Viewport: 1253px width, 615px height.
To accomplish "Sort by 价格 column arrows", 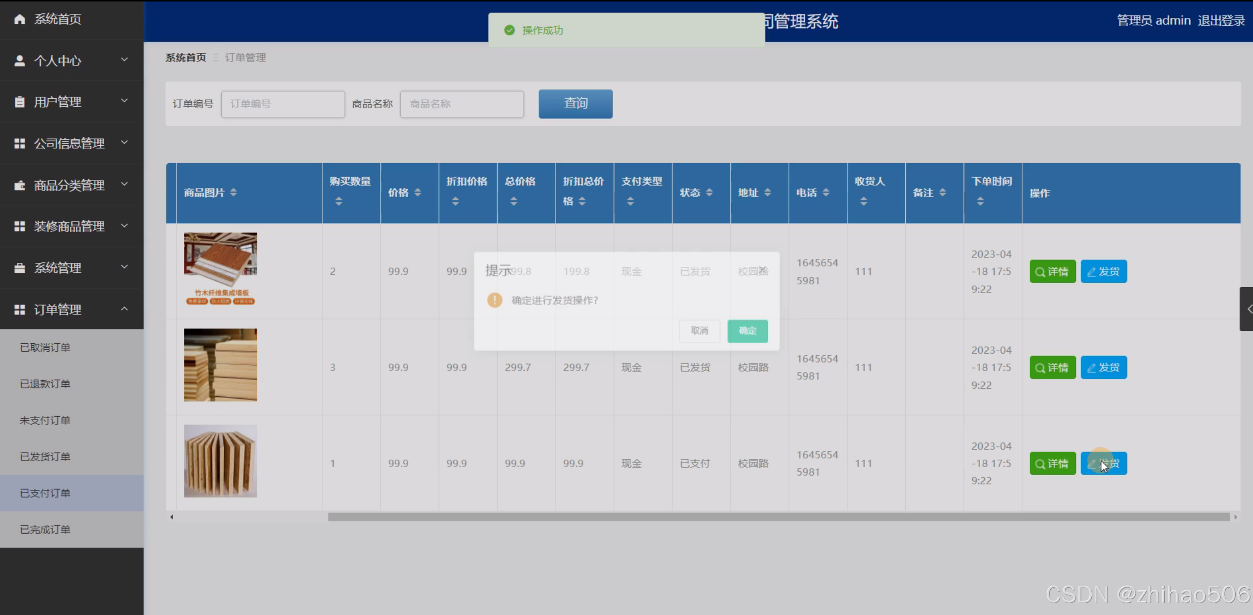I will [418, 192].
